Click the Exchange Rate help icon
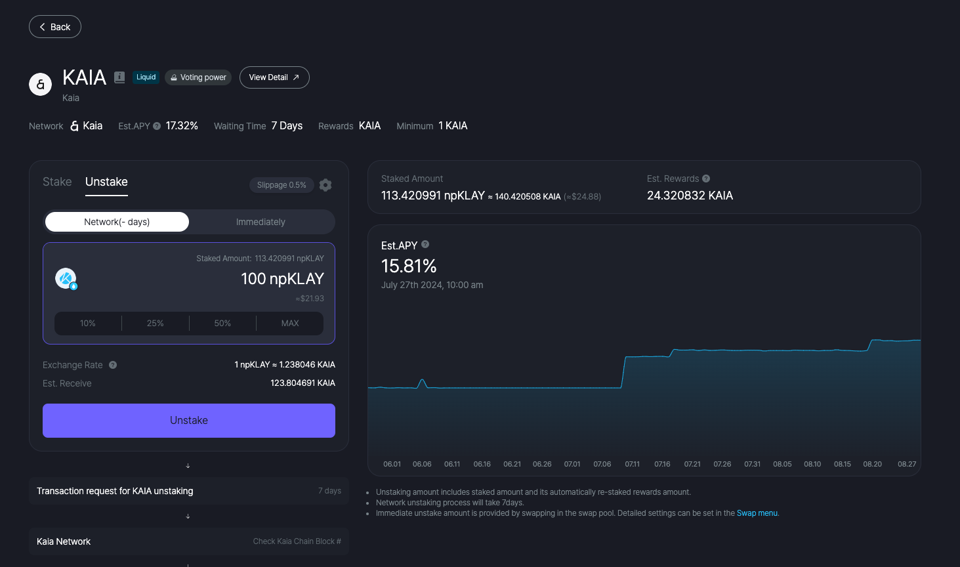The image size is (960, 567). point(113,365)
